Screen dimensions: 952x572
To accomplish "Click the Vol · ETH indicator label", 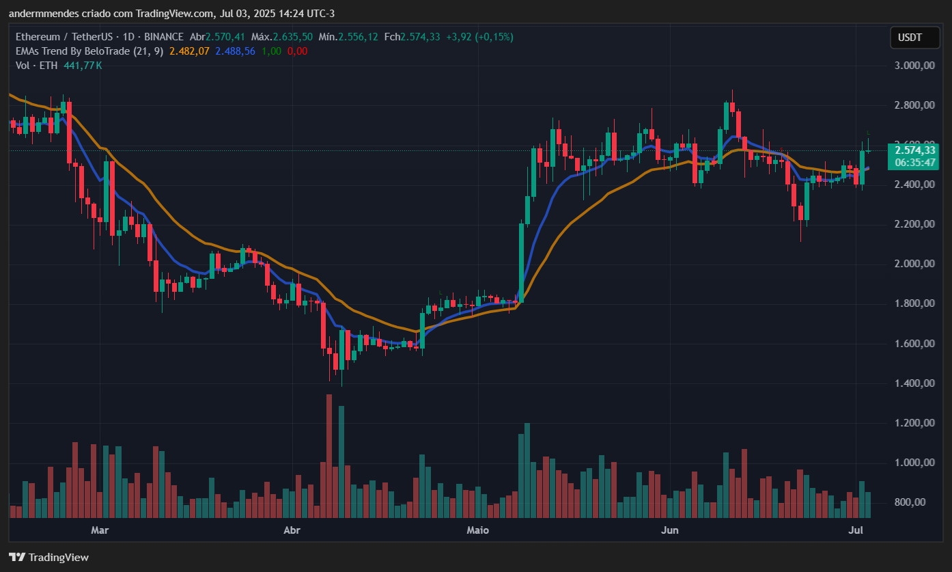I will coord(36,66).
